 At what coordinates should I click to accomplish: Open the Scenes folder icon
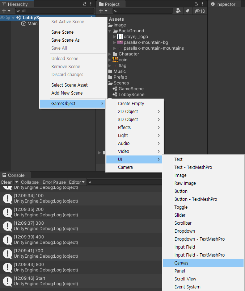[x=110, y=83]
